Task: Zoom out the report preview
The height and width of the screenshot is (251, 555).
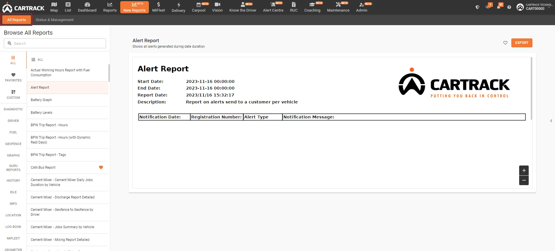Action: point(524,181)
